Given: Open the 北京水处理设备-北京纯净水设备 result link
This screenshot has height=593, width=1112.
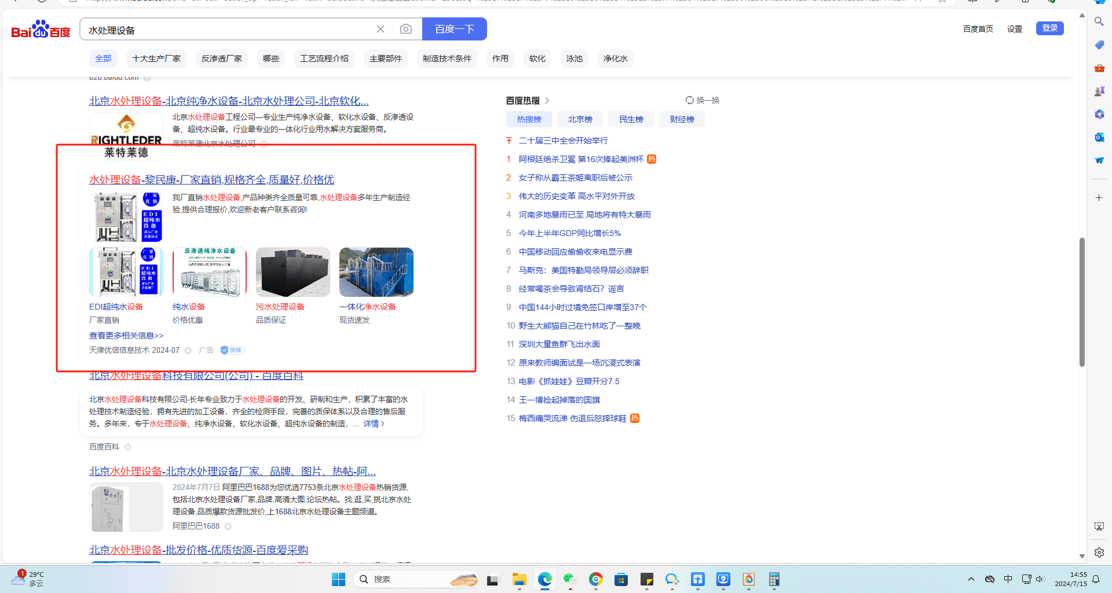Looking at the screenshot, I should pyautogui.click(x=229, y=101).
